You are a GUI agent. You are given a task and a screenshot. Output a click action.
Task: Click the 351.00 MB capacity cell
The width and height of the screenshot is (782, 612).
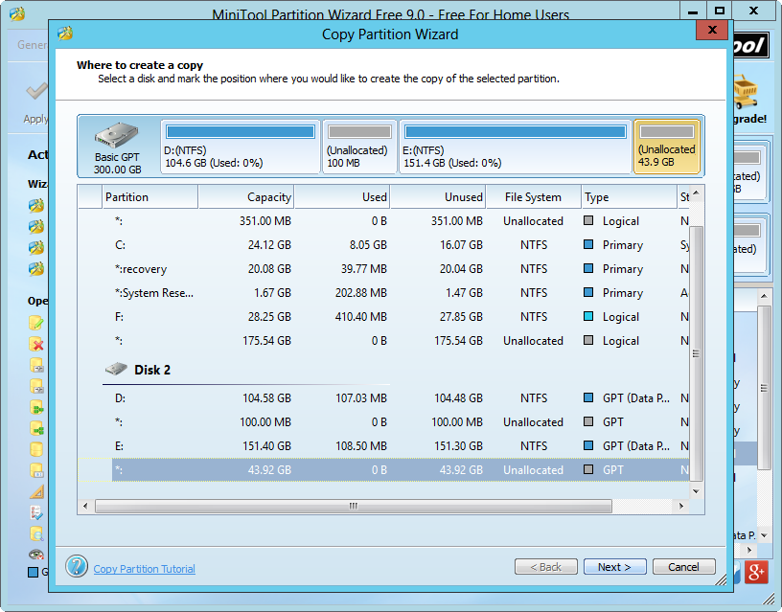tap(264, 221)
